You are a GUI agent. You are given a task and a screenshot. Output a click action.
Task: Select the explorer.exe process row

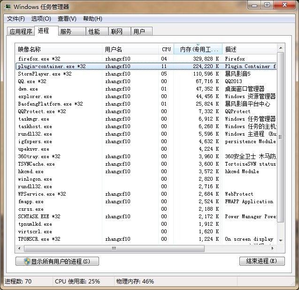(x=146, y=96)
